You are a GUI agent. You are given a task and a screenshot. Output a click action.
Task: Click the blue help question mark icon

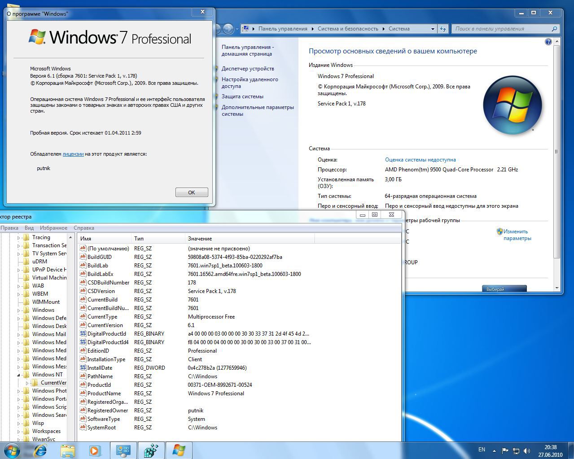tap(548, 42)
